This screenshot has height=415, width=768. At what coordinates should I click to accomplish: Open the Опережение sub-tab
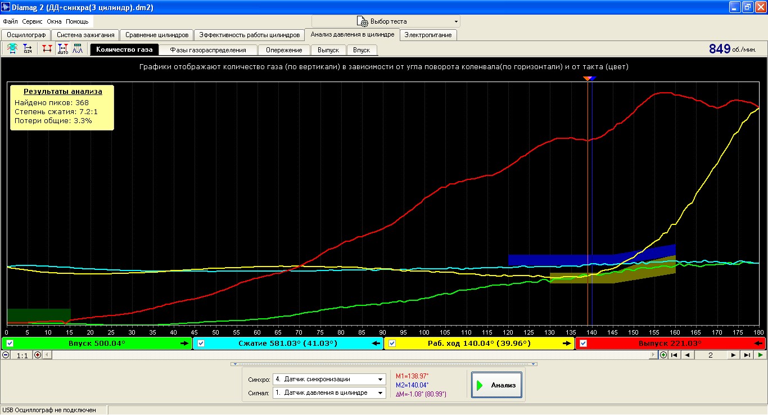pos(284,50)
